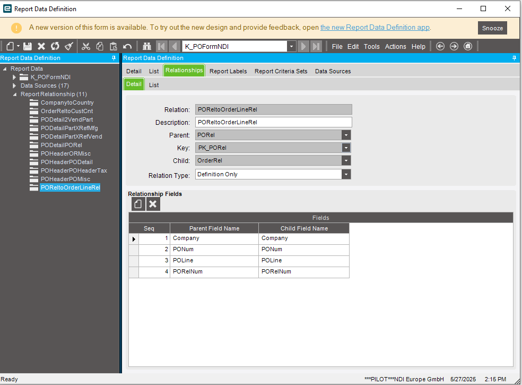Open the Relation Type dropdown
This screenshot has height=385, width=522.
coord(346,174)
